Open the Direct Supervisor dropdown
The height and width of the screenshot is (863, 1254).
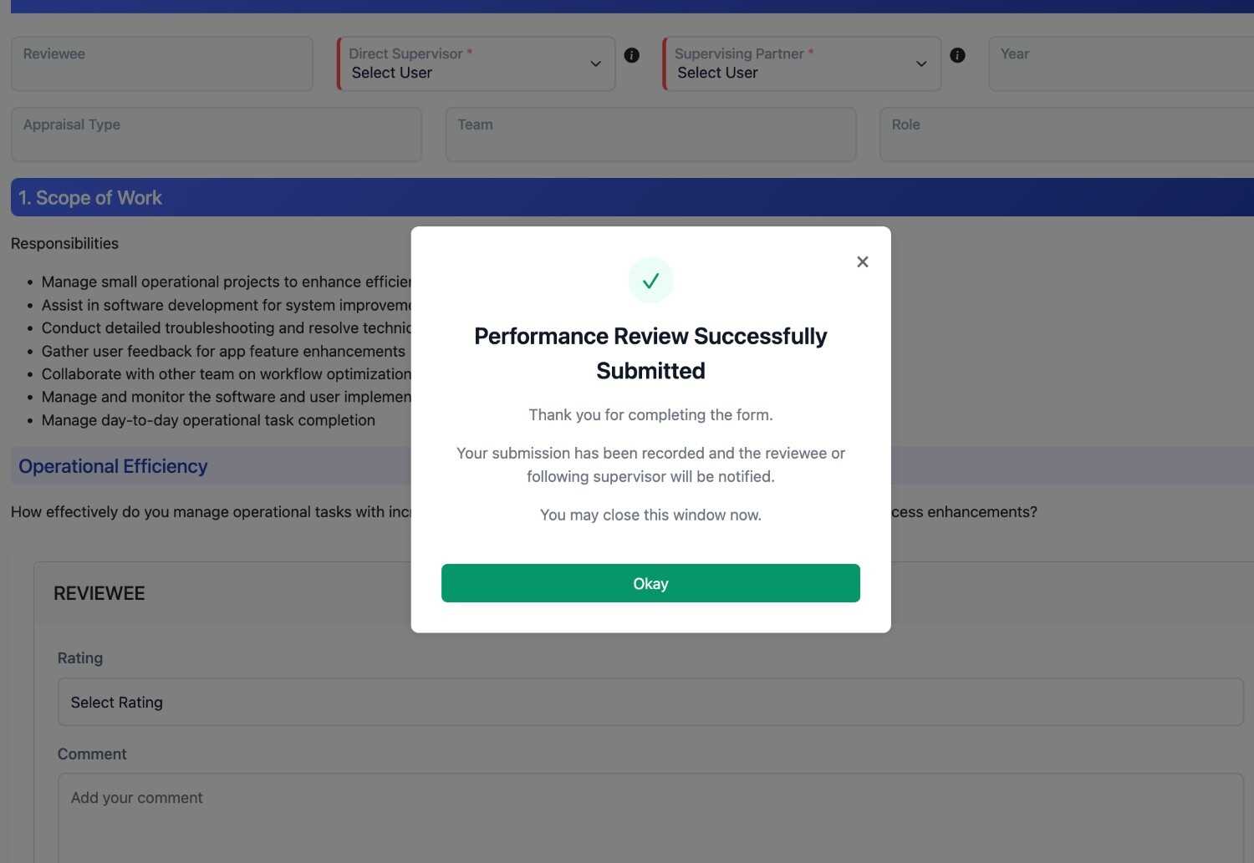[476, 64]
